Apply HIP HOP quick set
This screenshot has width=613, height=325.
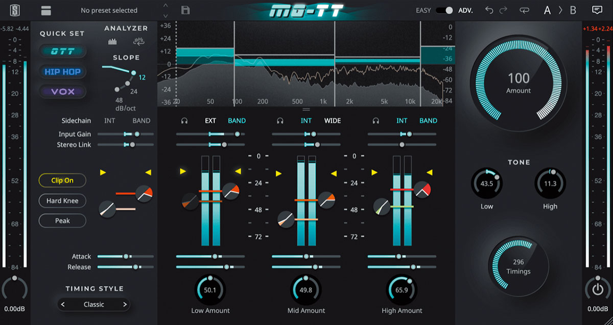pos(63,72)
